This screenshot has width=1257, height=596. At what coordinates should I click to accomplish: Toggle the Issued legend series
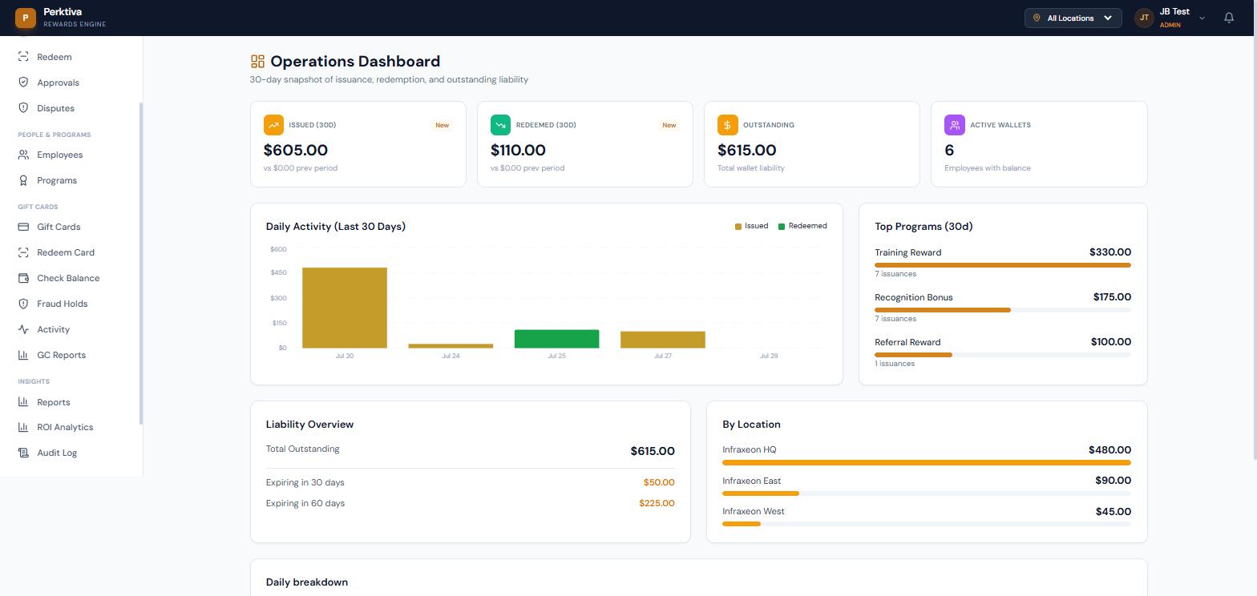752,226
